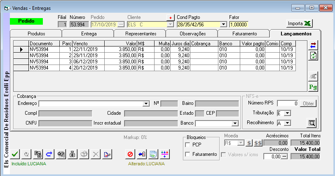
Task: Click the green Pg payment icon
Action: [x=314, y=86]
